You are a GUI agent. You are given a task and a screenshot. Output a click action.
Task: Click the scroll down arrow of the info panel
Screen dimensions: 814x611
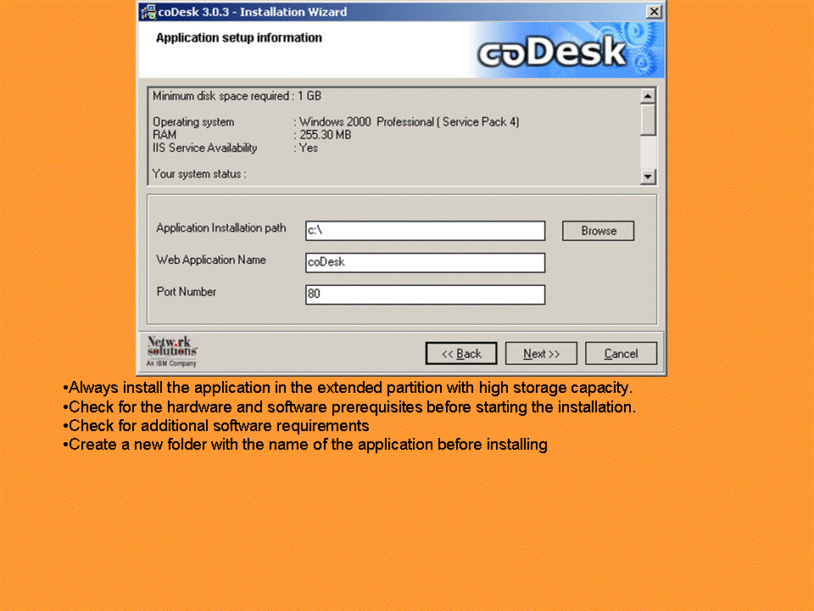coord(649,176)
